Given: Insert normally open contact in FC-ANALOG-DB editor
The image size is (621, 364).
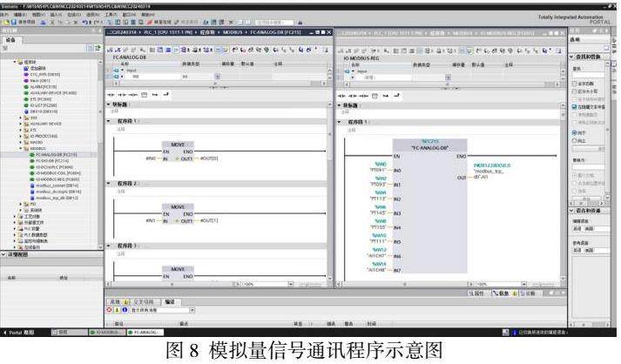Looking at the screenshot, I should [x=111, y=95].
